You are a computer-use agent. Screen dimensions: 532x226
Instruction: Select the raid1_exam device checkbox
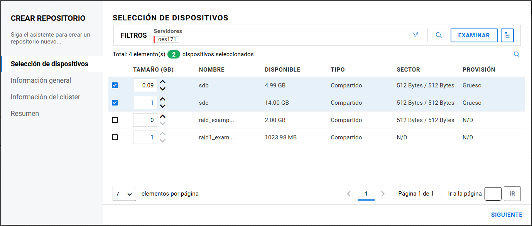[115, 137]
